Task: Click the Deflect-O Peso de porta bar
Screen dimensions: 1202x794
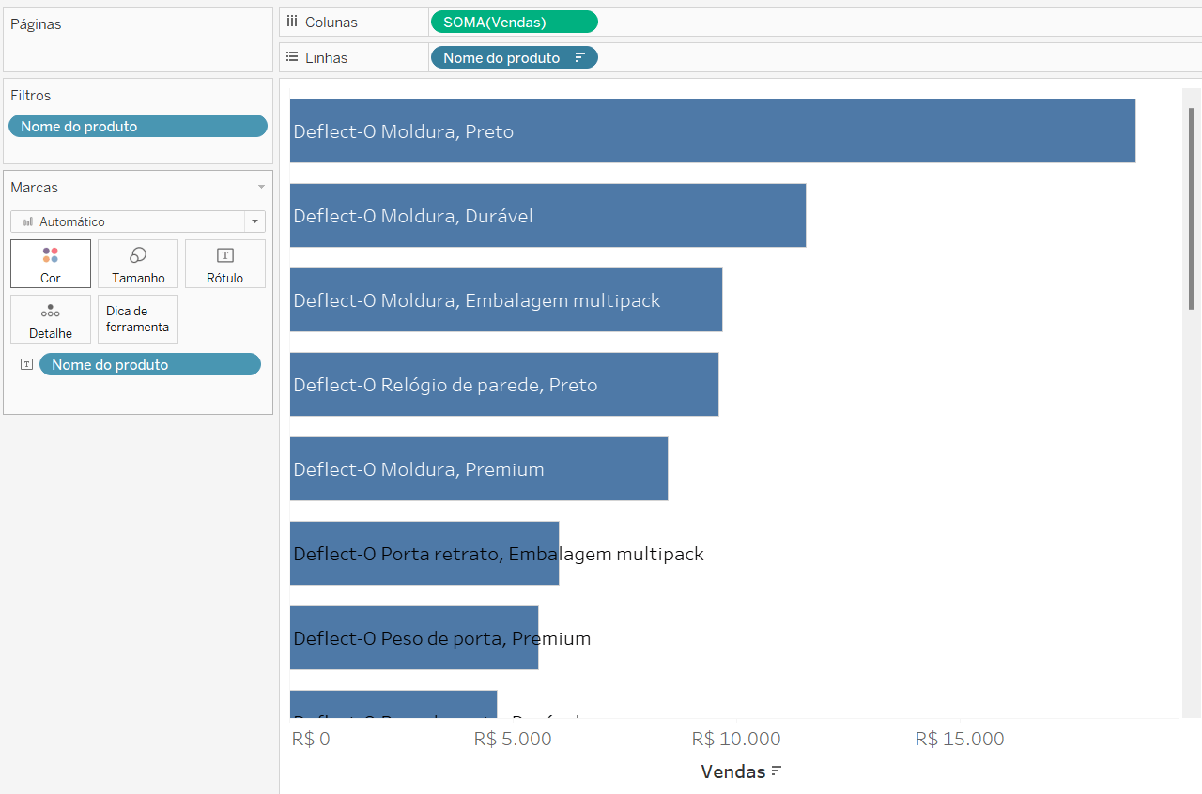Action: pyautogui.click(x=414, y=637)
